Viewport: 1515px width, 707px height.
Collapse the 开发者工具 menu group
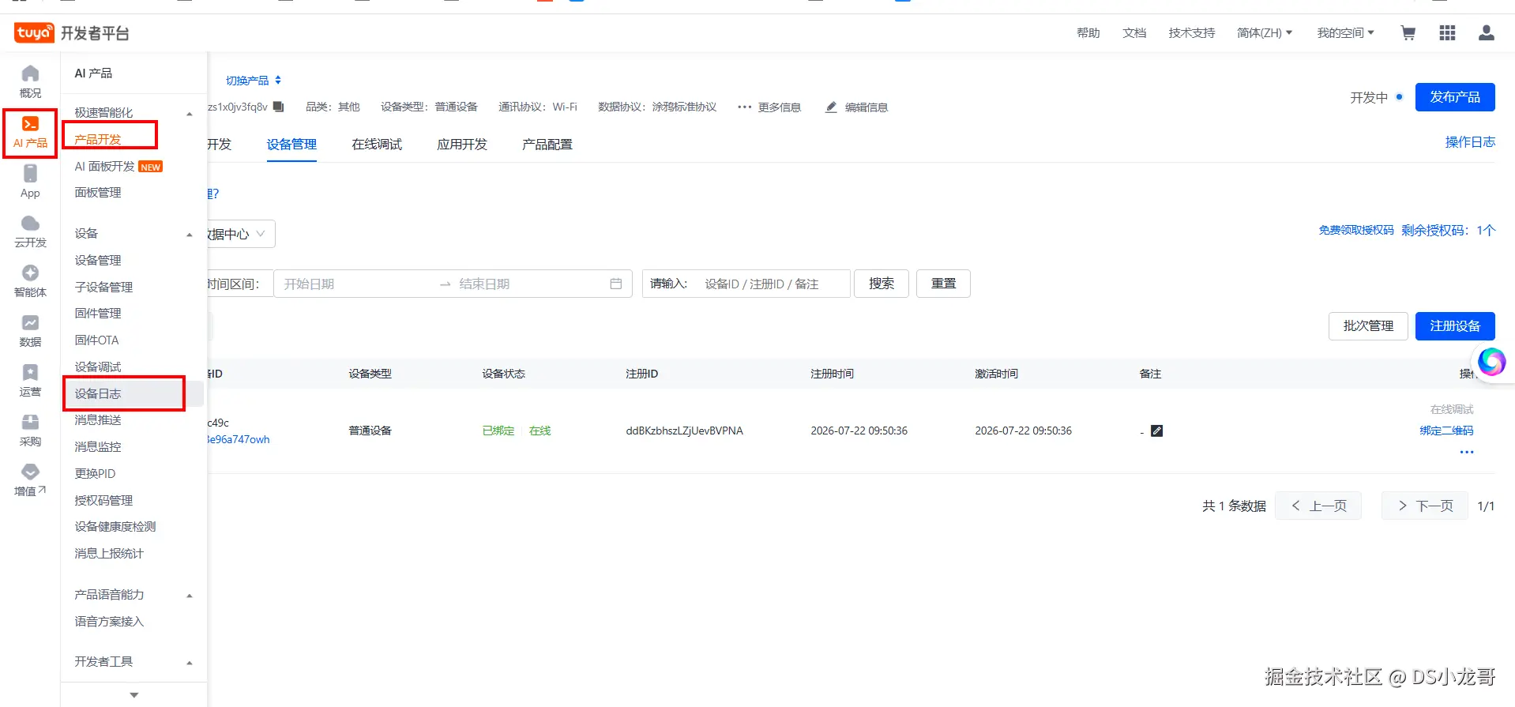(190, 663)
